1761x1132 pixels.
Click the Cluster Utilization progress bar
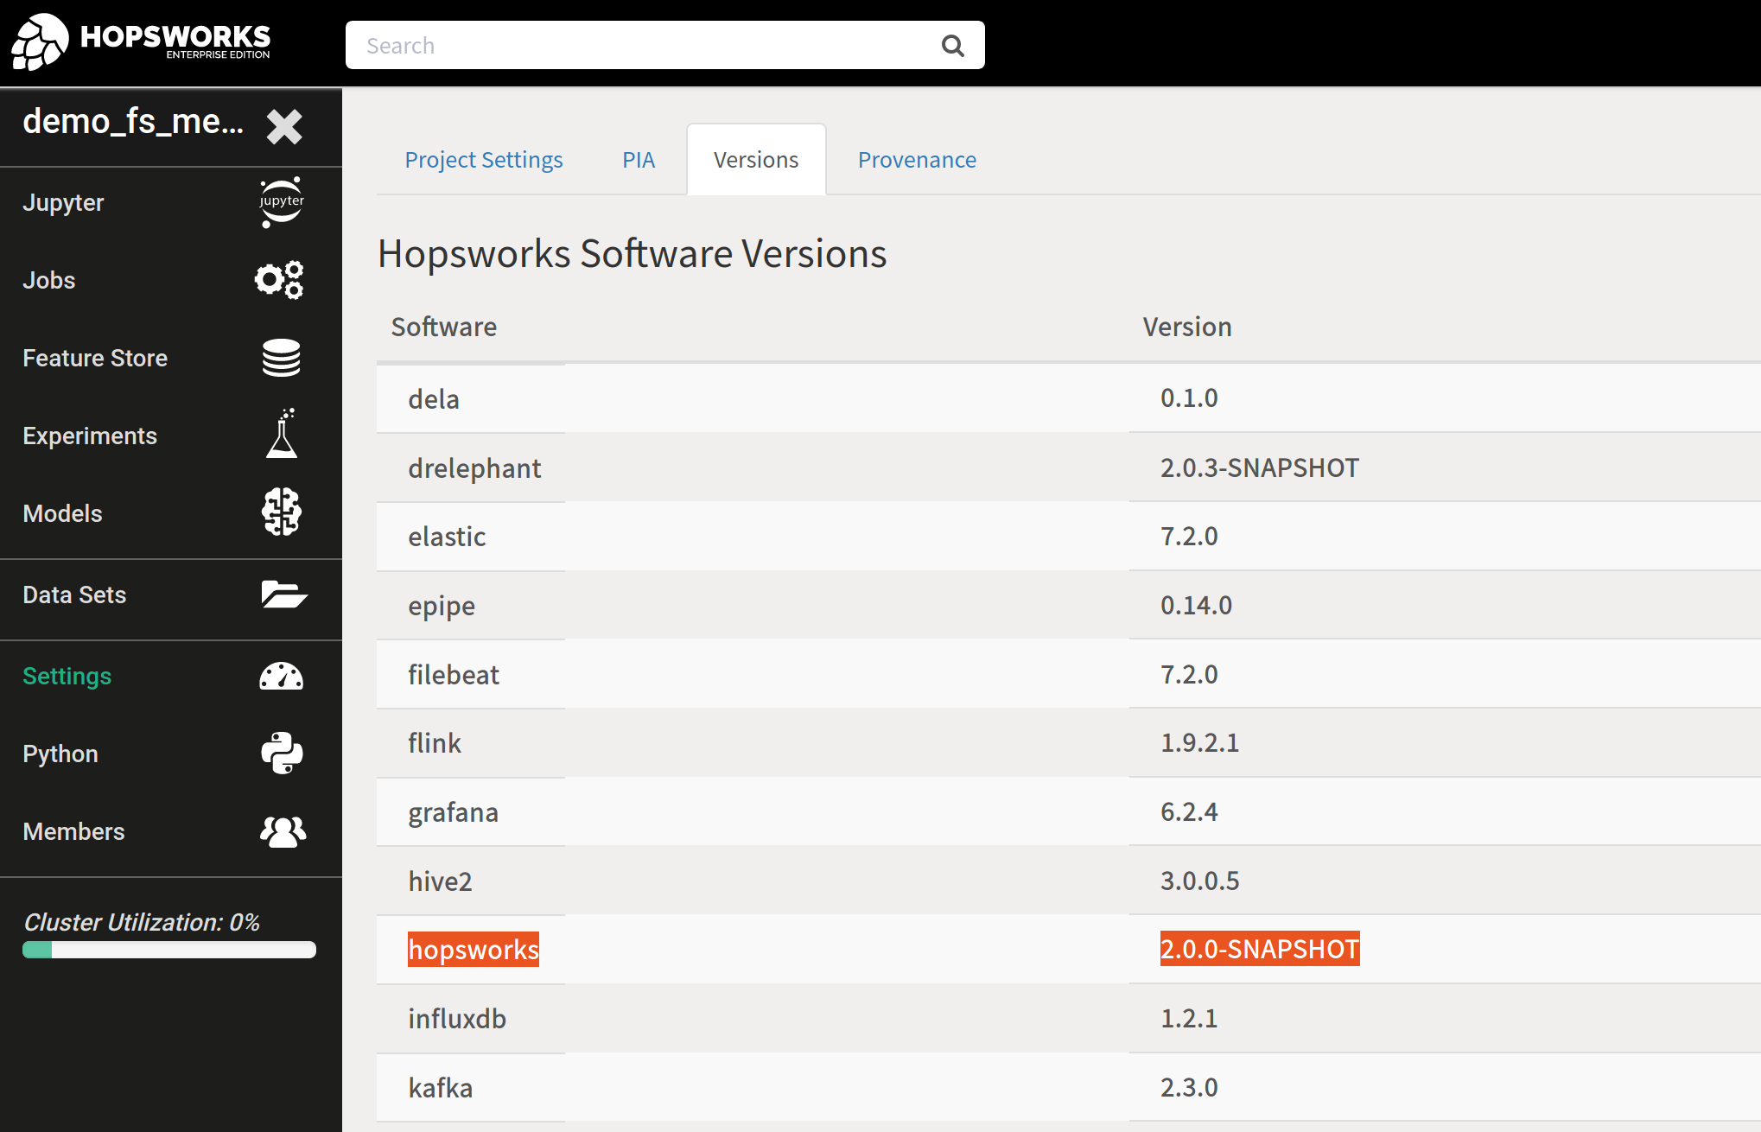[x=169, y=950]
